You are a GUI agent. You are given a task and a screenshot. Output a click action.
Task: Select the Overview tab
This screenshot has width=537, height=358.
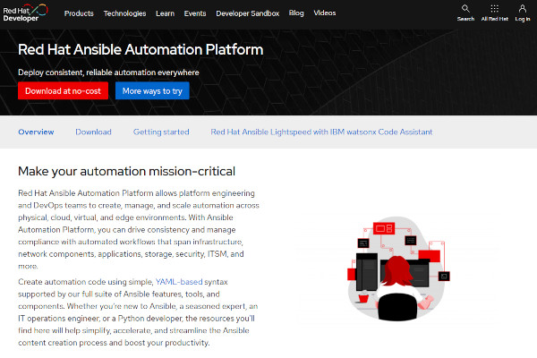pos(36,132)
